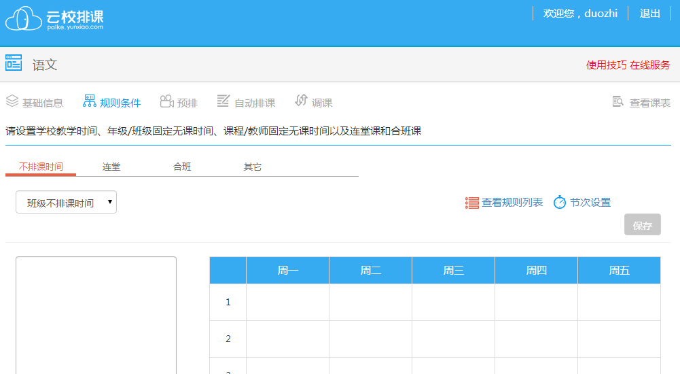This screenshot has height=374, width=680.
Task: Click the 查看课表 search-document icon
Action: pyautogui.click(x=618, y=102)
